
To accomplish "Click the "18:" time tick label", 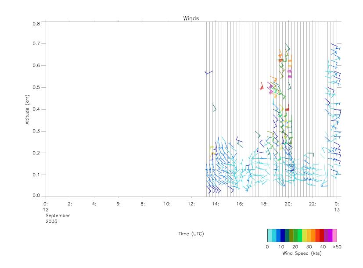I will coord(264,204).
